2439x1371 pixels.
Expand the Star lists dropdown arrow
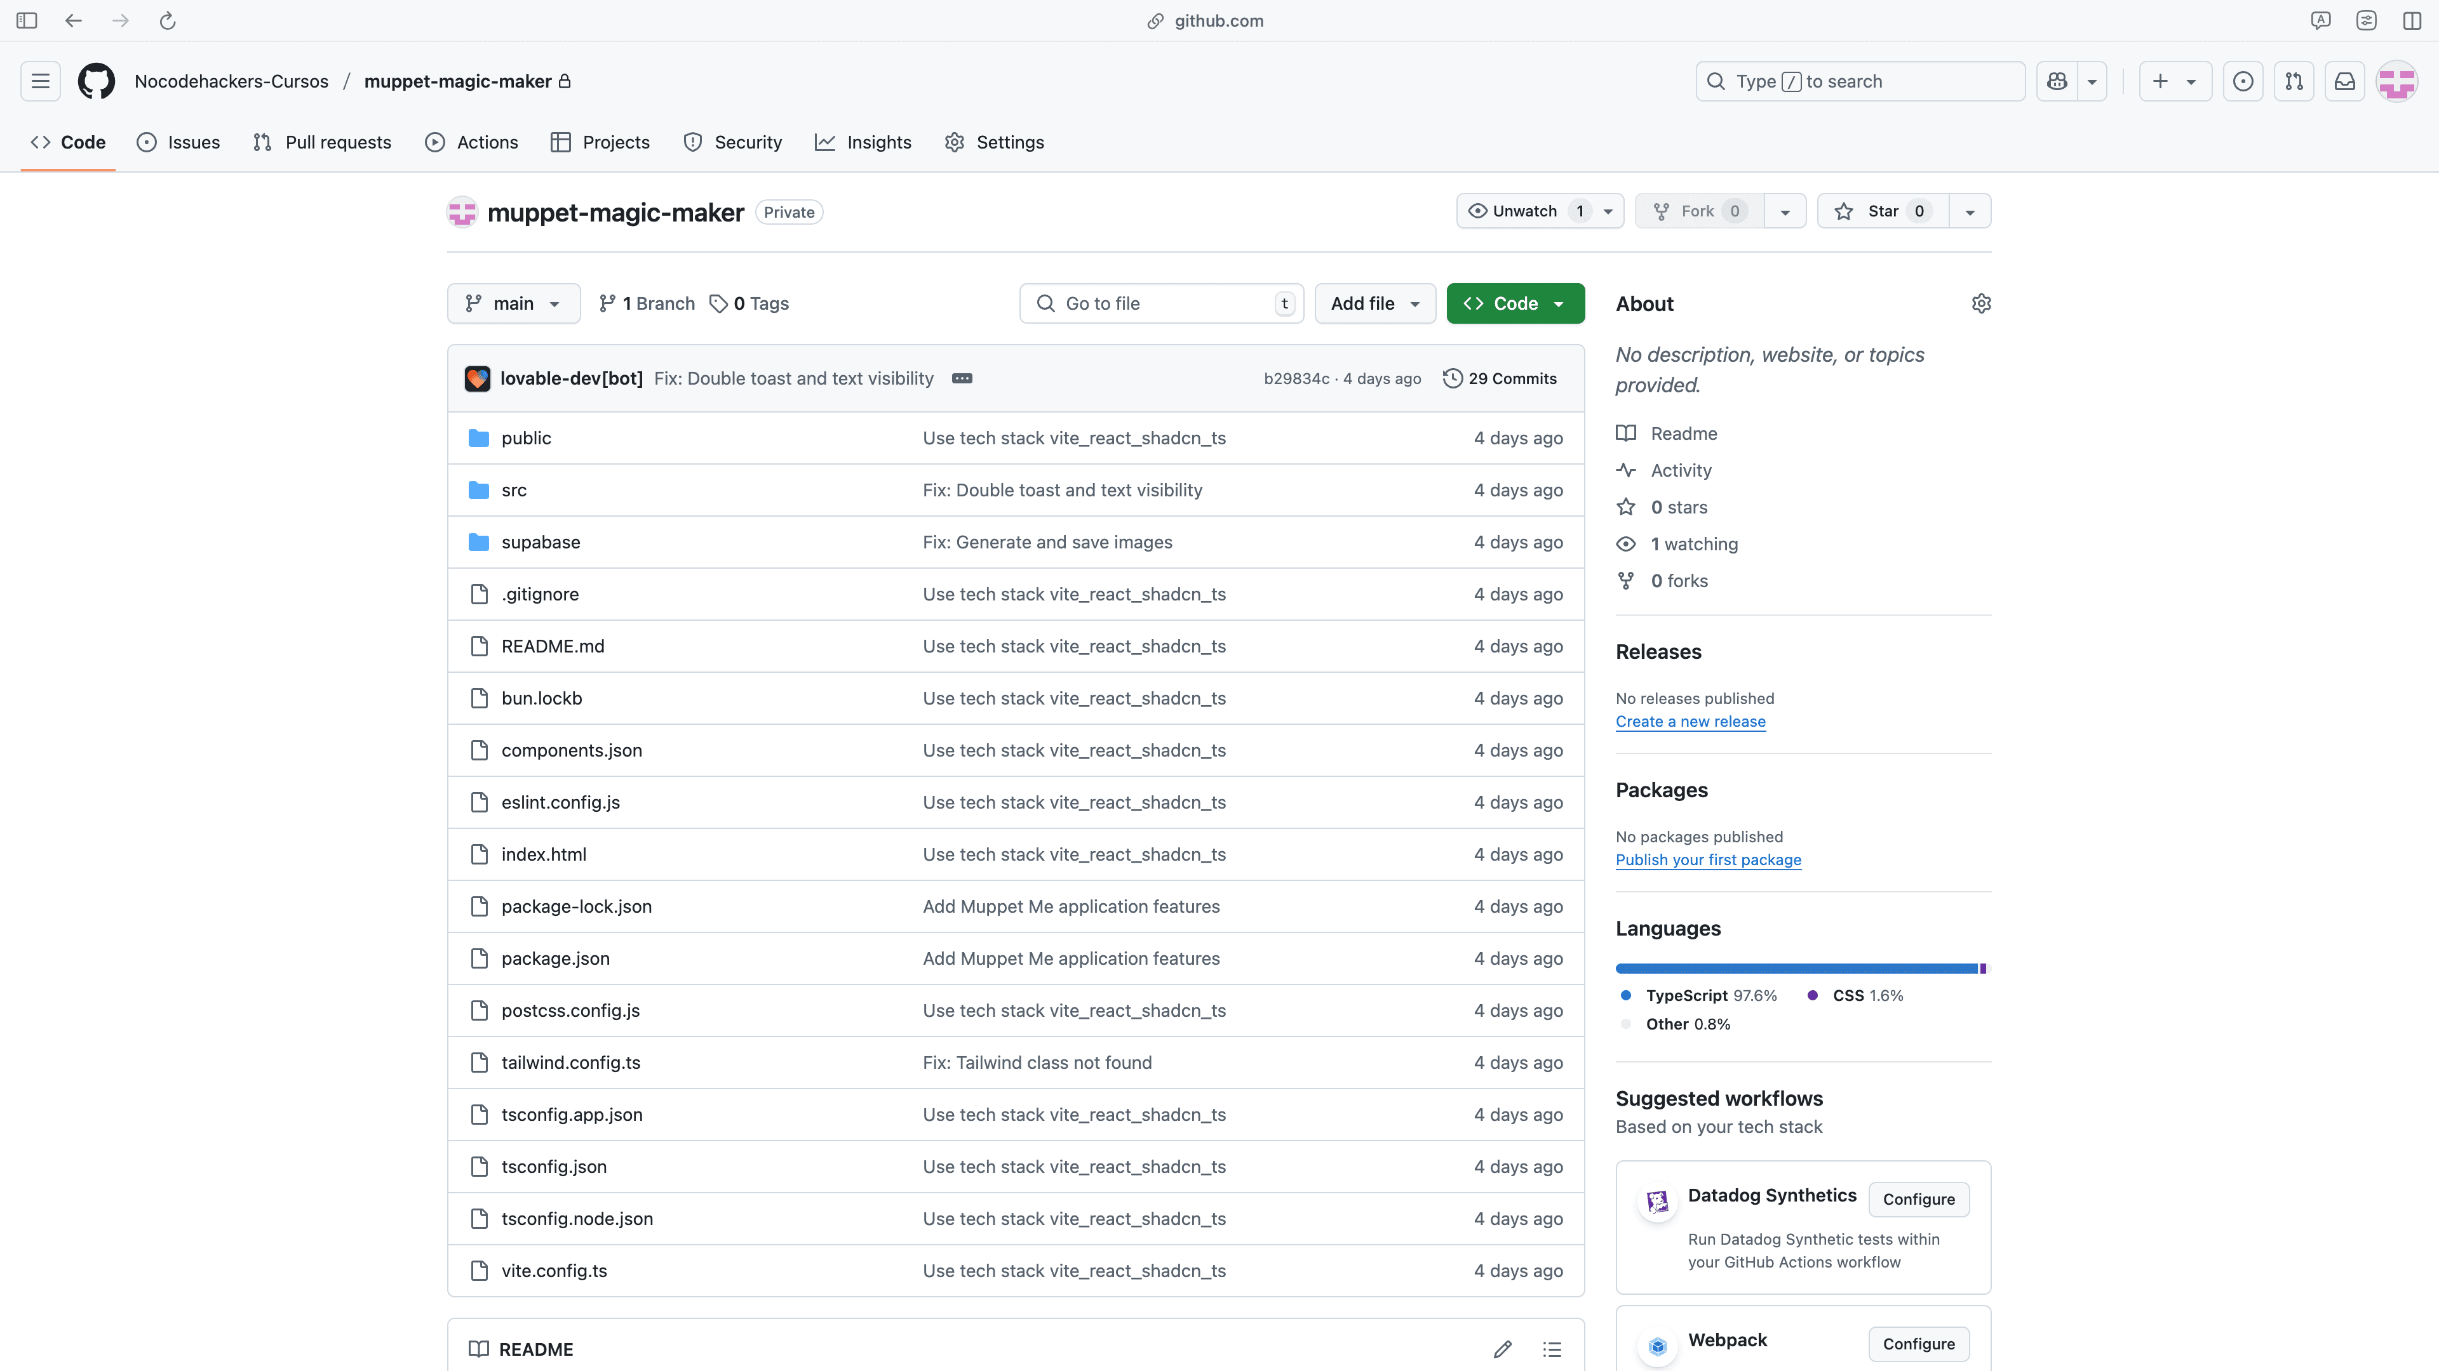1970,211
